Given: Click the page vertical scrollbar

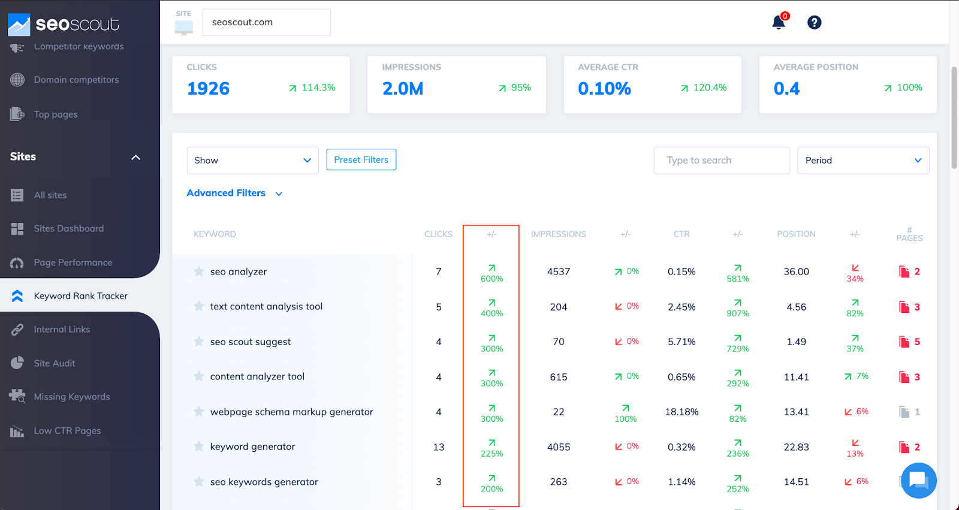Looking at the screenshot, I should click(954, 118).
